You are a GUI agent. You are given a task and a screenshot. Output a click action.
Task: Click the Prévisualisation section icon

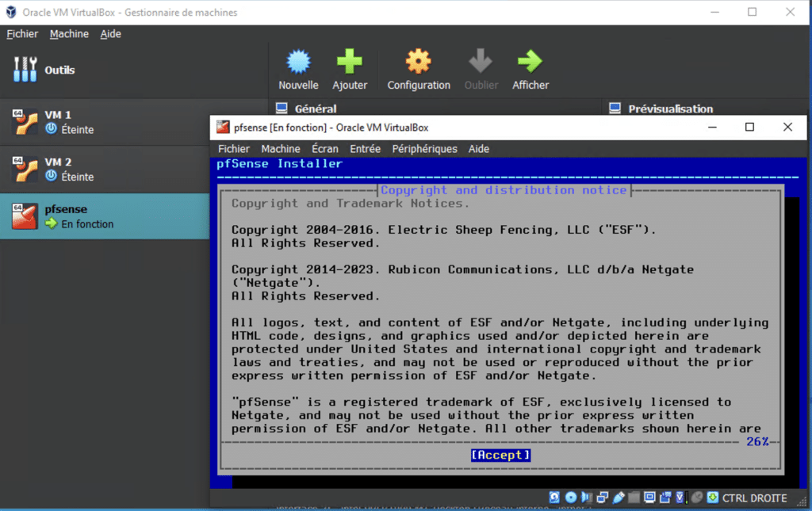(615, 108)
